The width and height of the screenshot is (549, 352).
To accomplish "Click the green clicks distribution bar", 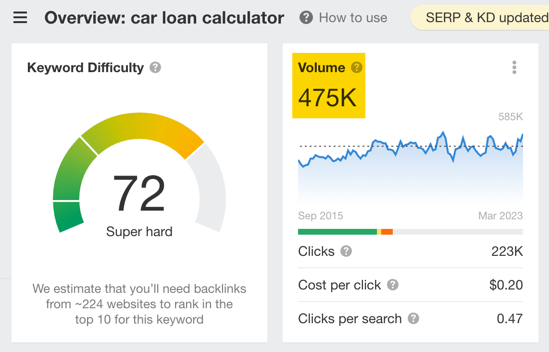I will [x=337, y=231].
